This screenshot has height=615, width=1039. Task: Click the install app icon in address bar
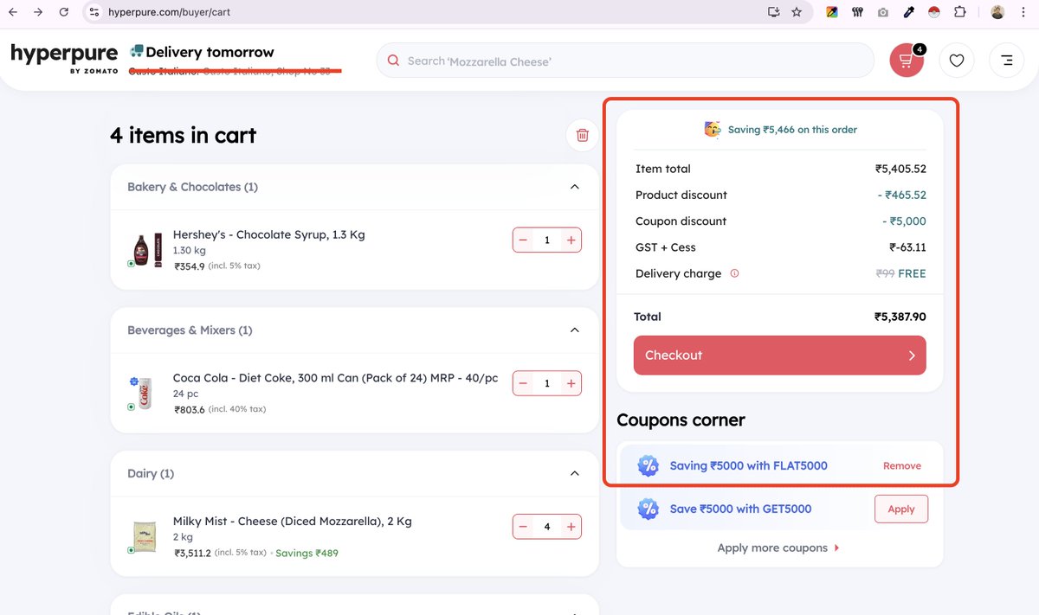tap(773, 12)
